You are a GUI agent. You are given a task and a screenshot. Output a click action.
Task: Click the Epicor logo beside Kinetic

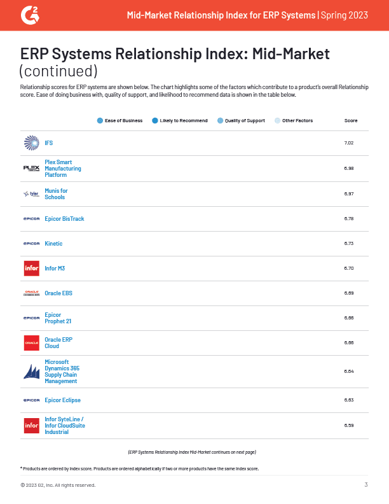coord(31,244)
